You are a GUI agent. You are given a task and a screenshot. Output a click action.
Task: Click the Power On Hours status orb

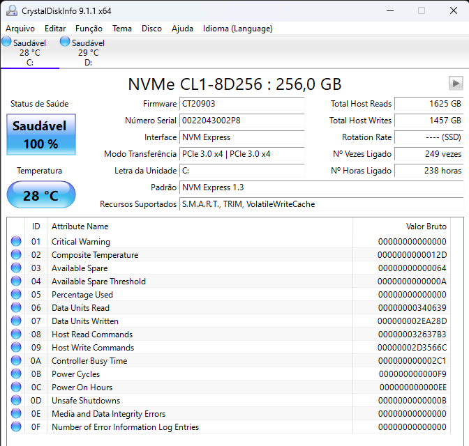16,387
